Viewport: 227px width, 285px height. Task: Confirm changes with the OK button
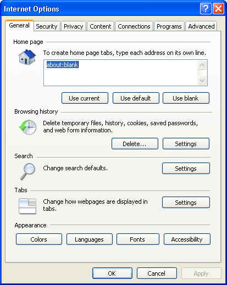tap(112, 273)
